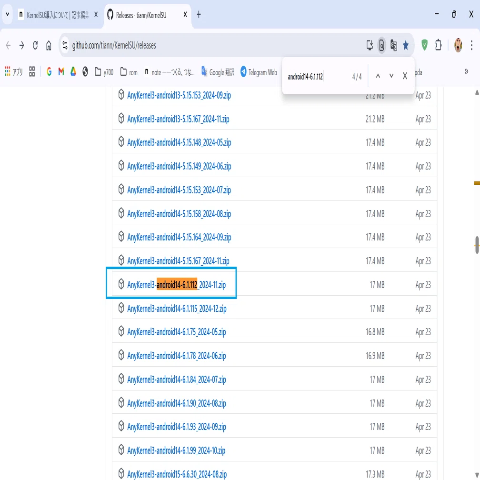
Task: Open the Telegram Web bookmark
Action: (259, 72)
